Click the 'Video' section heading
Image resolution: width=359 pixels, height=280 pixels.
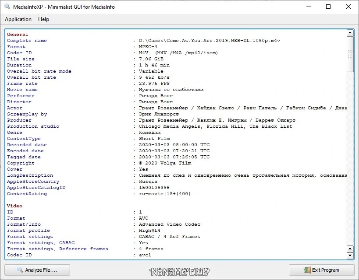point(14,206)
